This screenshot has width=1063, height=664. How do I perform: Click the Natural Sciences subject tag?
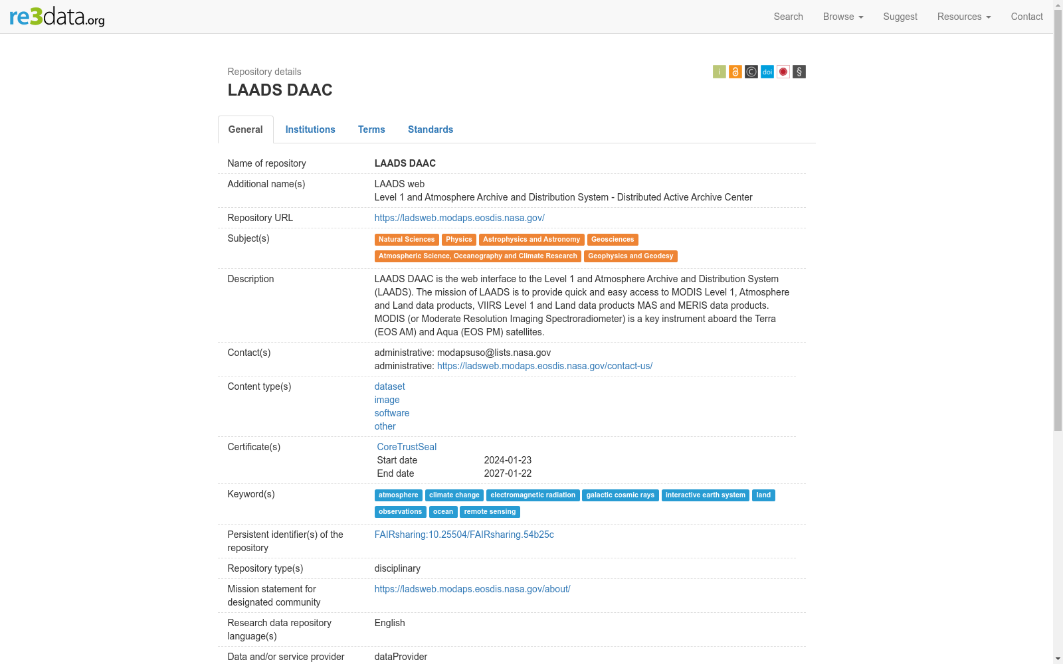(407, 240)
